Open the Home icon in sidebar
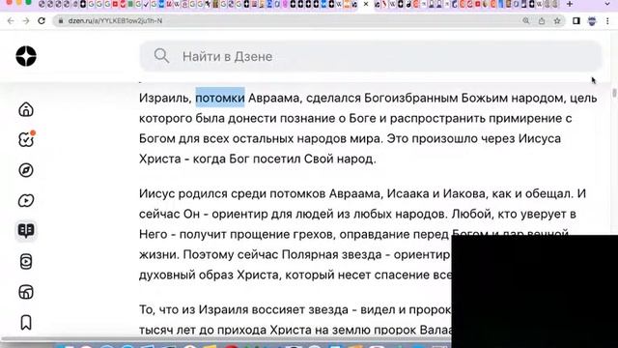Screen dimensions: 618x348 tap(26, 109)
